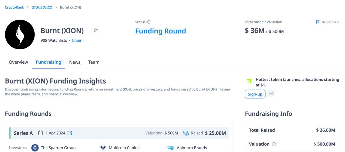Viewport: 345px width, 152px height.
Task: Click the Burnt flame logo
Action: click(x=20, y=34)
